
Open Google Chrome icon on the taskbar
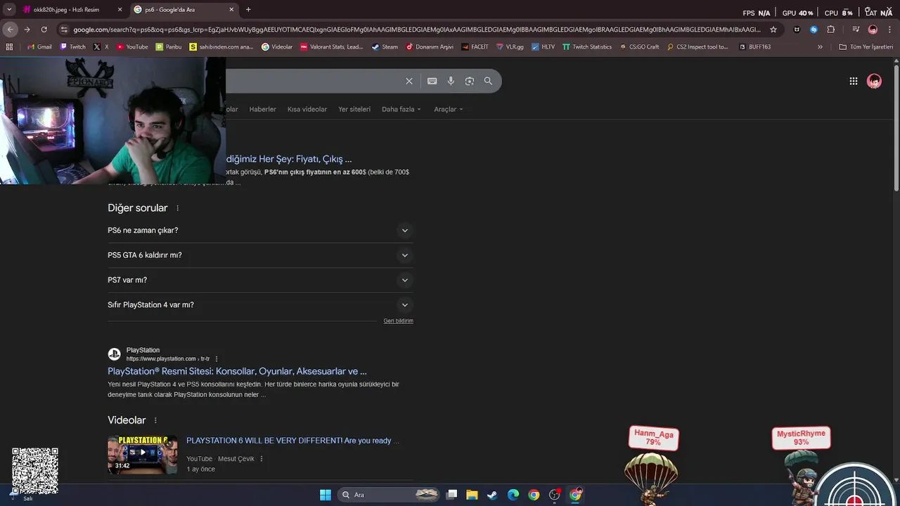534,495
